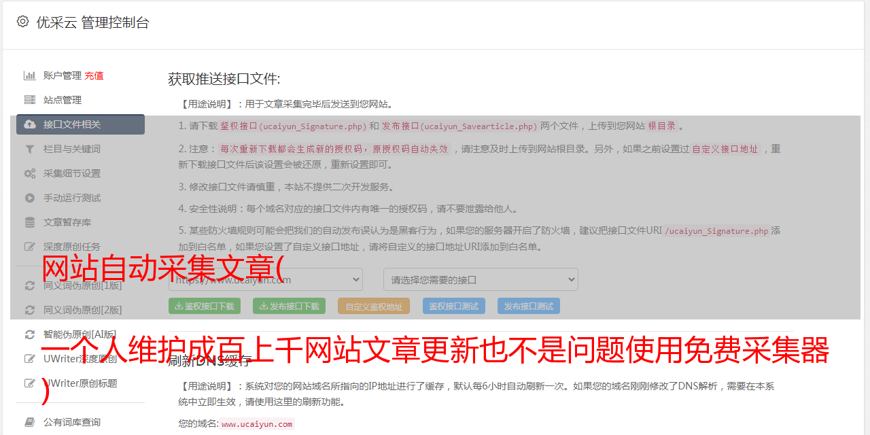Click the gear icon beside 优采云 管理控制台
The height and width of the screenshot is (435, 870).
[22, 22]
